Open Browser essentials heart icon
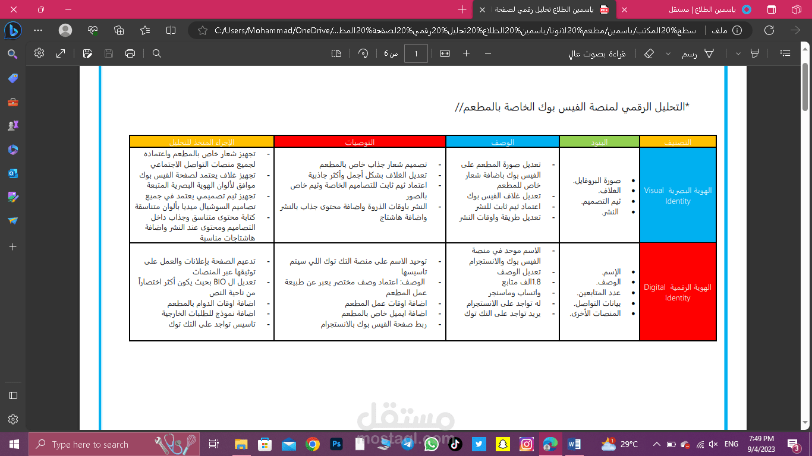 pos(92,30)
